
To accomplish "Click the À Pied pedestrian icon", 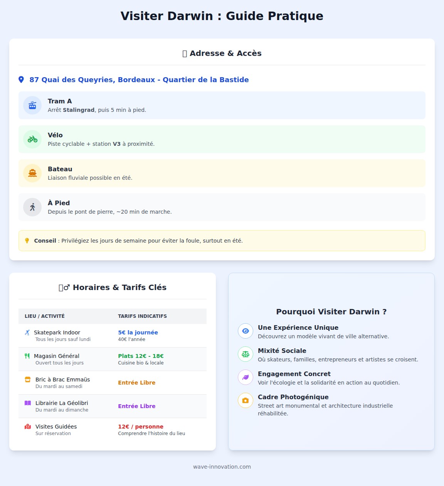I will (32, 207).
